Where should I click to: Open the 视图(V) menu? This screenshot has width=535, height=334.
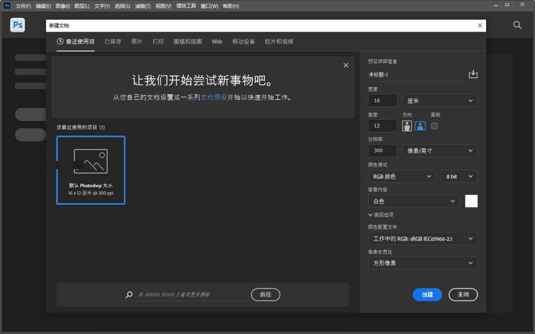(x=163, y=6)
